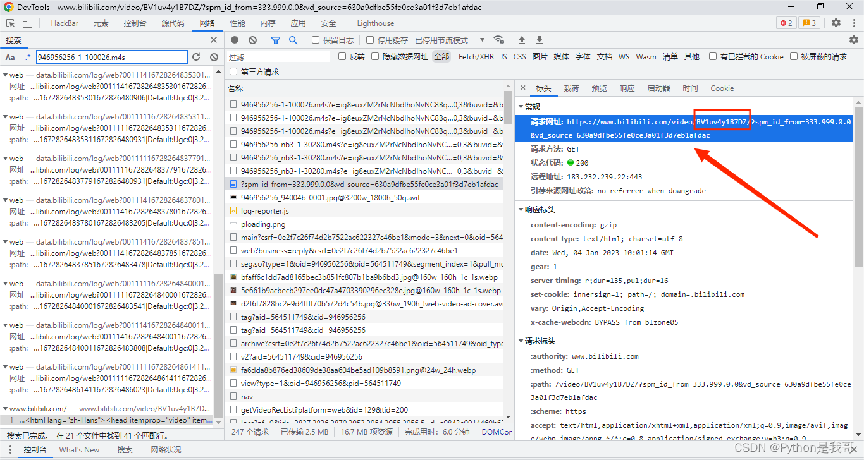Filter requests by 媒体 type
Screen dimensions: 864x460
point(561,57)
